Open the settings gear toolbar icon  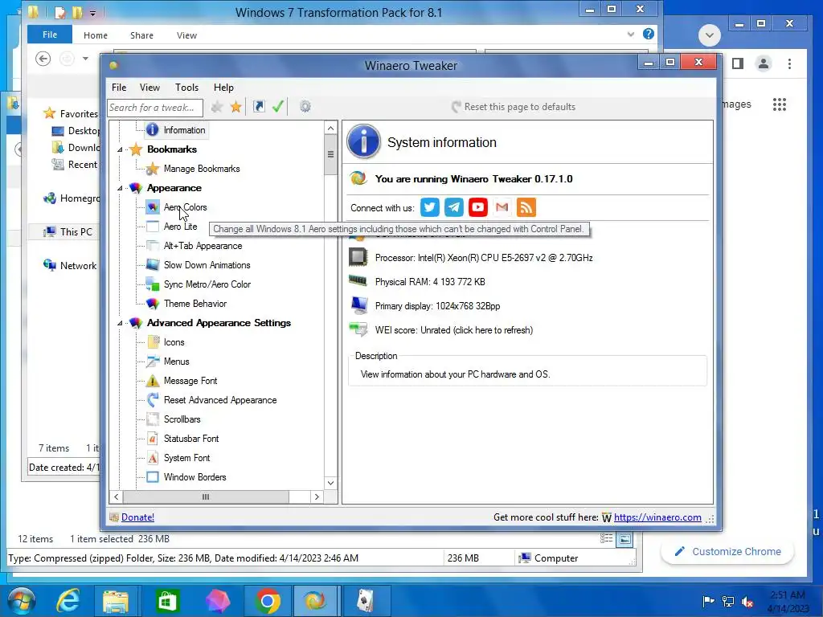305,107
